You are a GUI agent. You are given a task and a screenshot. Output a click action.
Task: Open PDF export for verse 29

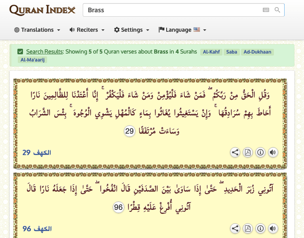[x=247, y=152]
